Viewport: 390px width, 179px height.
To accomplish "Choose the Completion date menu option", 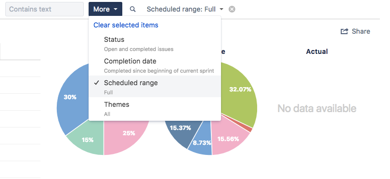I will pos(155,65).
